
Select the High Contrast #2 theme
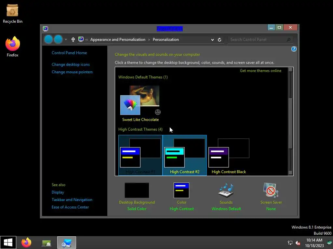(185, 155)
